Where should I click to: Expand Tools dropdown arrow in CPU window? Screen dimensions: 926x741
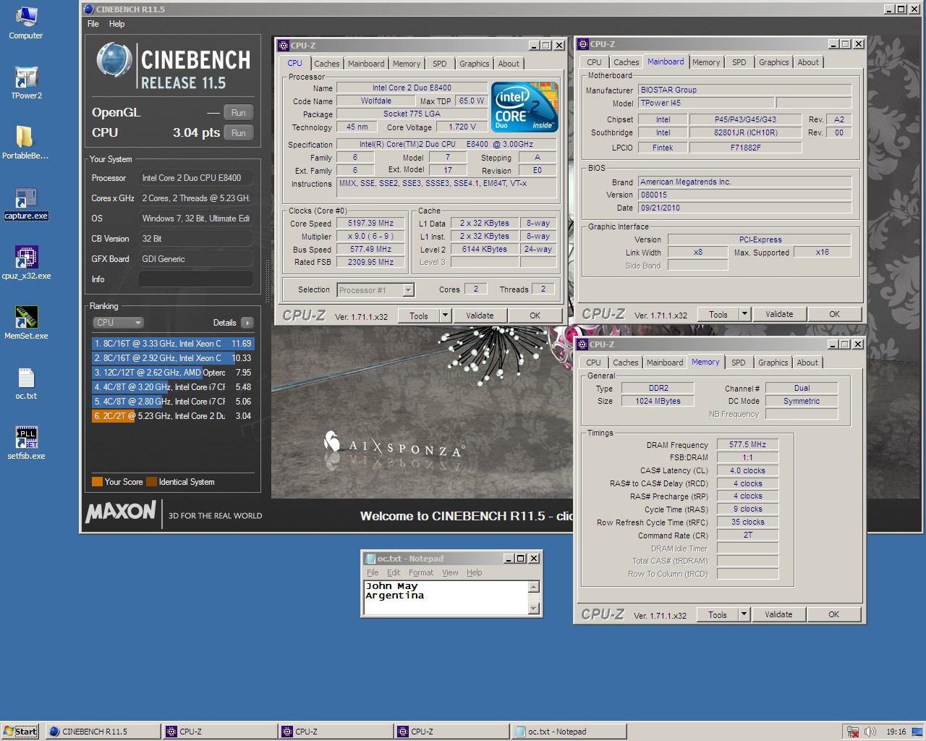click(x=446, y=316)
